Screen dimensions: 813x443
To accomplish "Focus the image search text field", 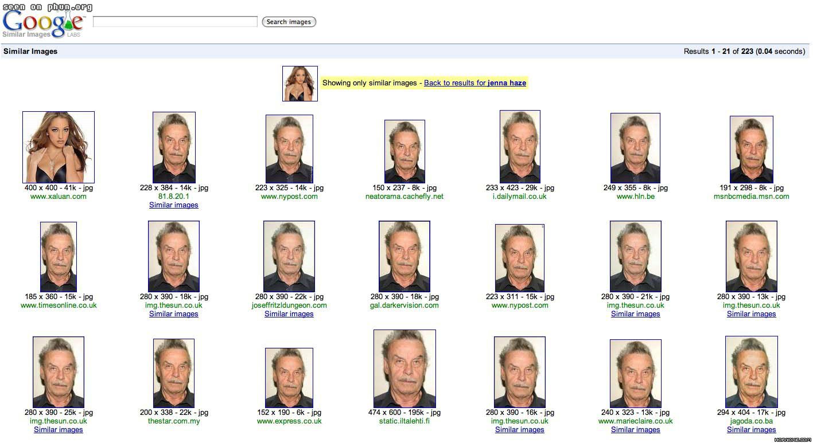I will tap(175, 22).
